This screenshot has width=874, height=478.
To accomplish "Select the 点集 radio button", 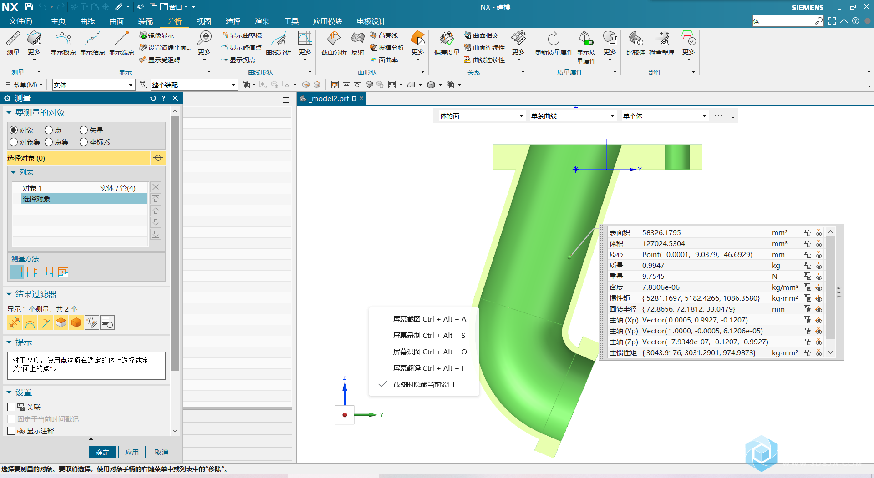I will tap(49, 142).
